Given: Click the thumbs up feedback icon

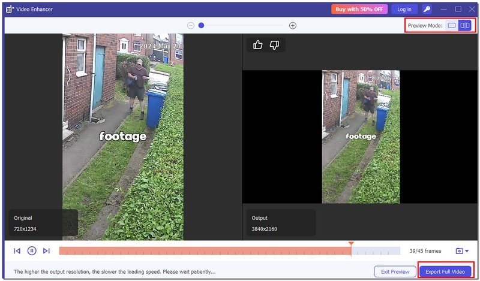Looking at the screenshot, I should [258, 45].
